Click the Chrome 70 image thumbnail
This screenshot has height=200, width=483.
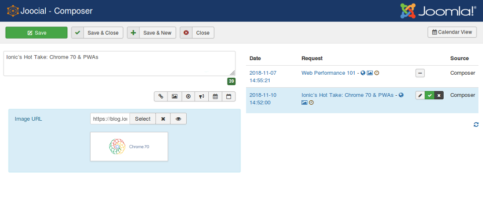[x=129, y=147]
